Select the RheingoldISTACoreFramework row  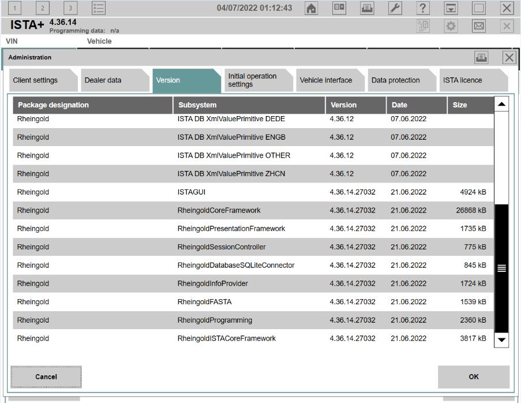click(x=253, y=338)
